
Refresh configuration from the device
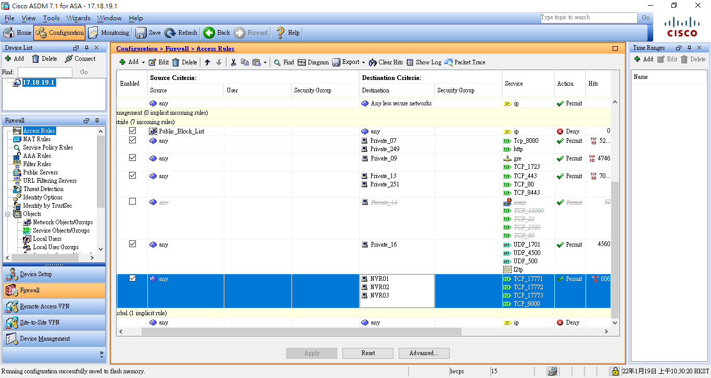click(x=181, y=32)
